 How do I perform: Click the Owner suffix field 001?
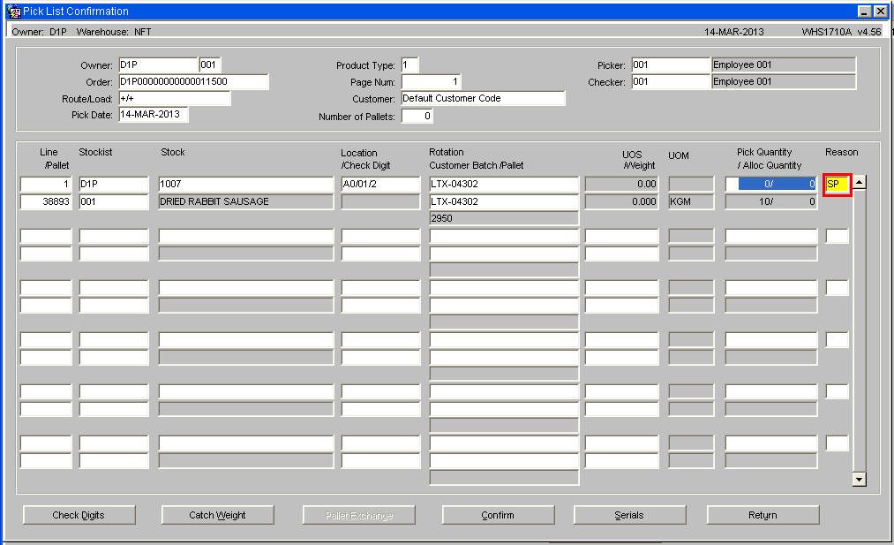click(210, 65)
